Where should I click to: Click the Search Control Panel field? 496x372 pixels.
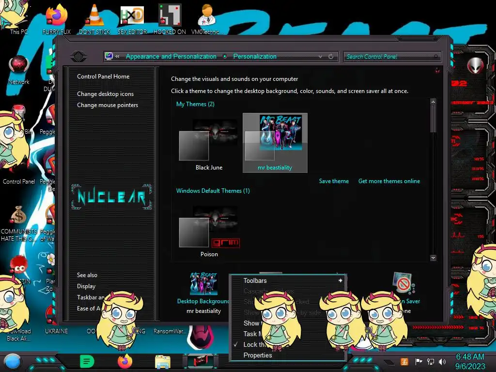point(391,57)
